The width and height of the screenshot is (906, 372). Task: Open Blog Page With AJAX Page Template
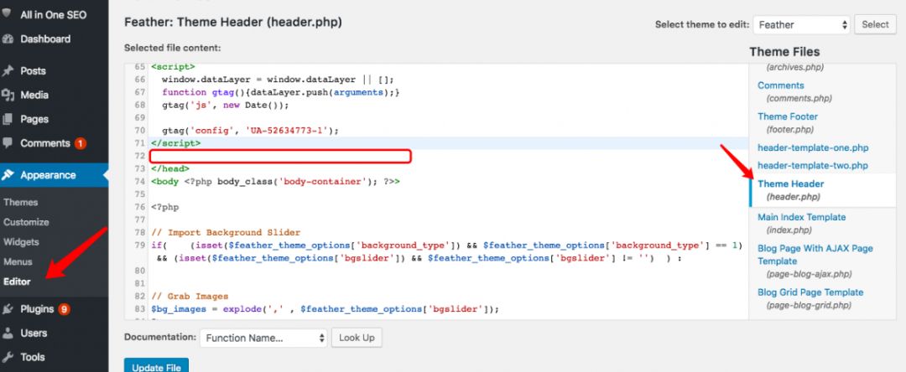[x=815, y=255]
